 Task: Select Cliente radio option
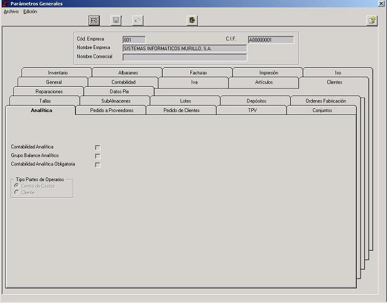point(16,192)
